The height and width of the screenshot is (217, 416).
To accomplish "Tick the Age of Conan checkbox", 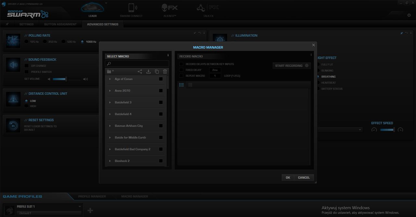I will pos(161,79).
